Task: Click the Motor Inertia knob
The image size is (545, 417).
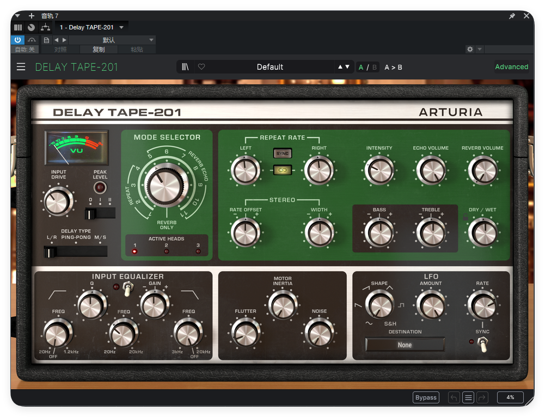Action: coord(283,306)
